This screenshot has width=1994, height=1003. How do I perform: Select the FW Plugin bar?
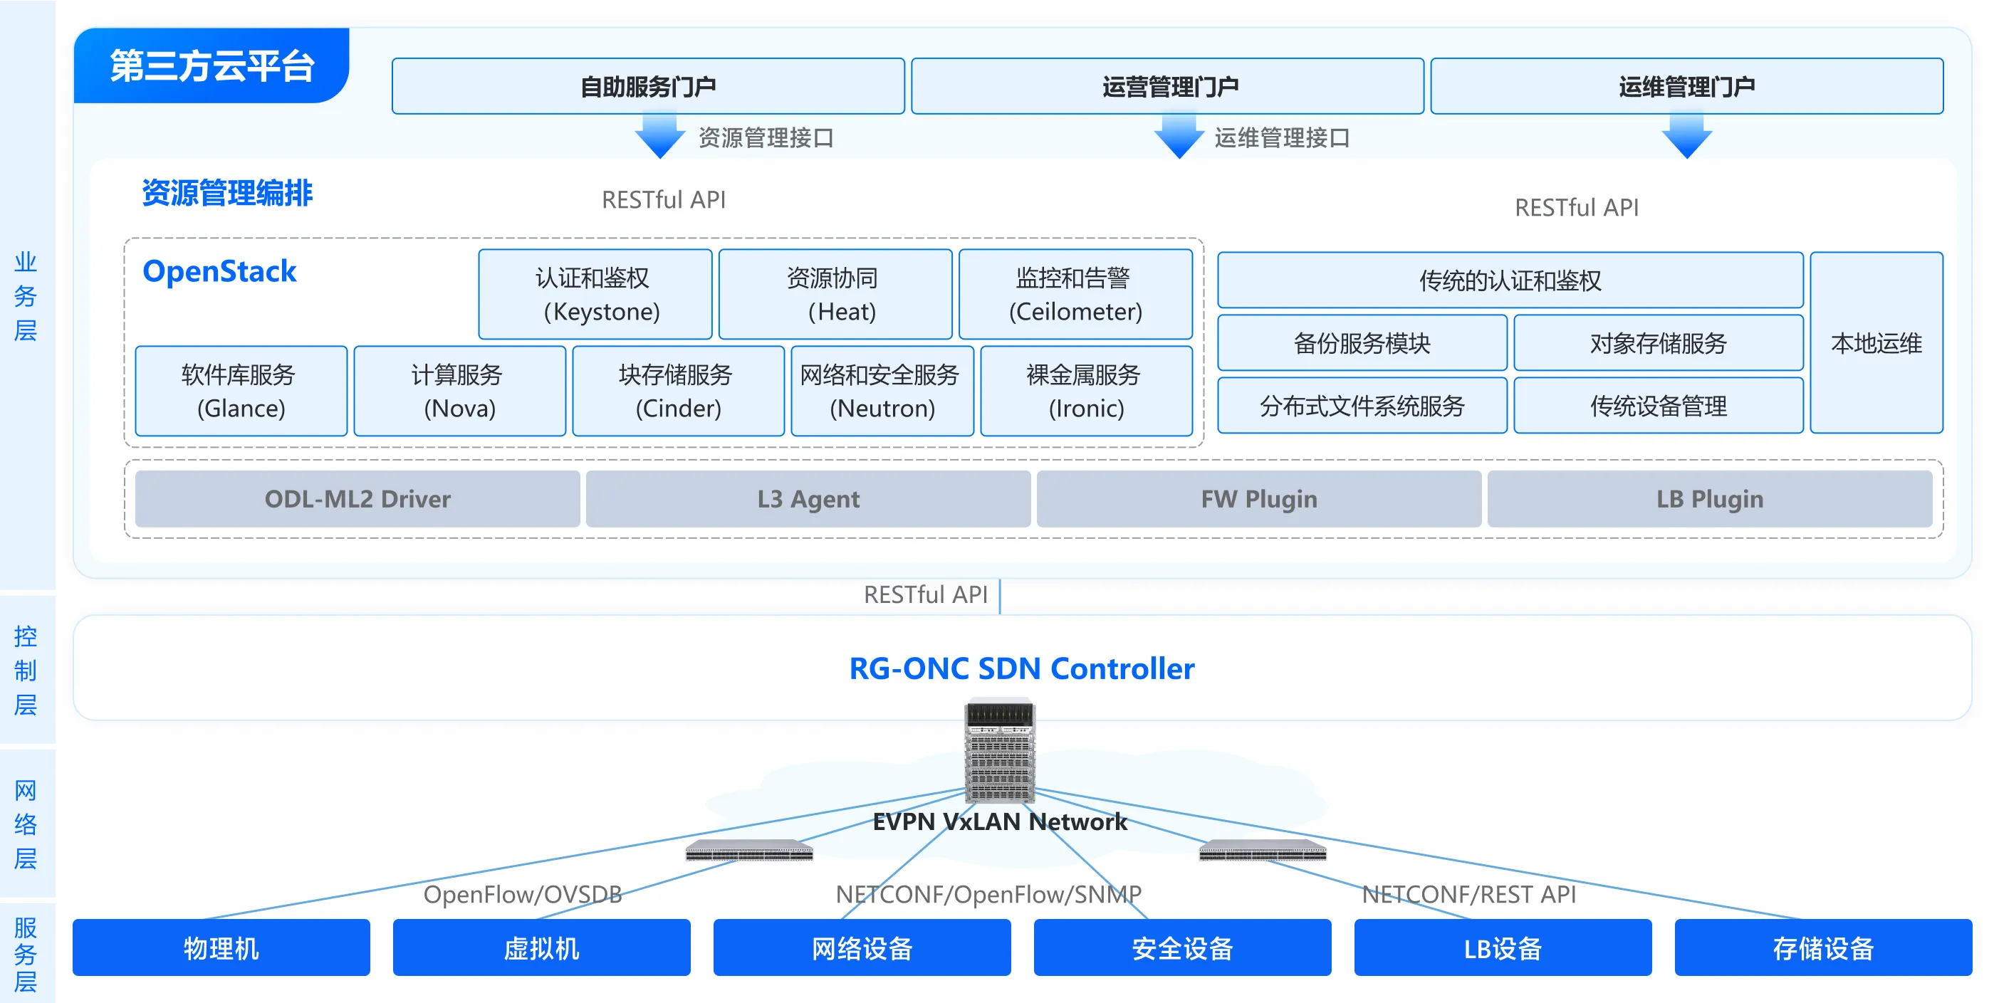coord(1258,499)
